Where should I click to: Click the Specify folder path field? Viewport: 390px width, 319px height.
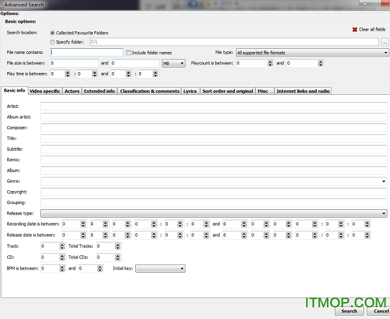(234, 42)
